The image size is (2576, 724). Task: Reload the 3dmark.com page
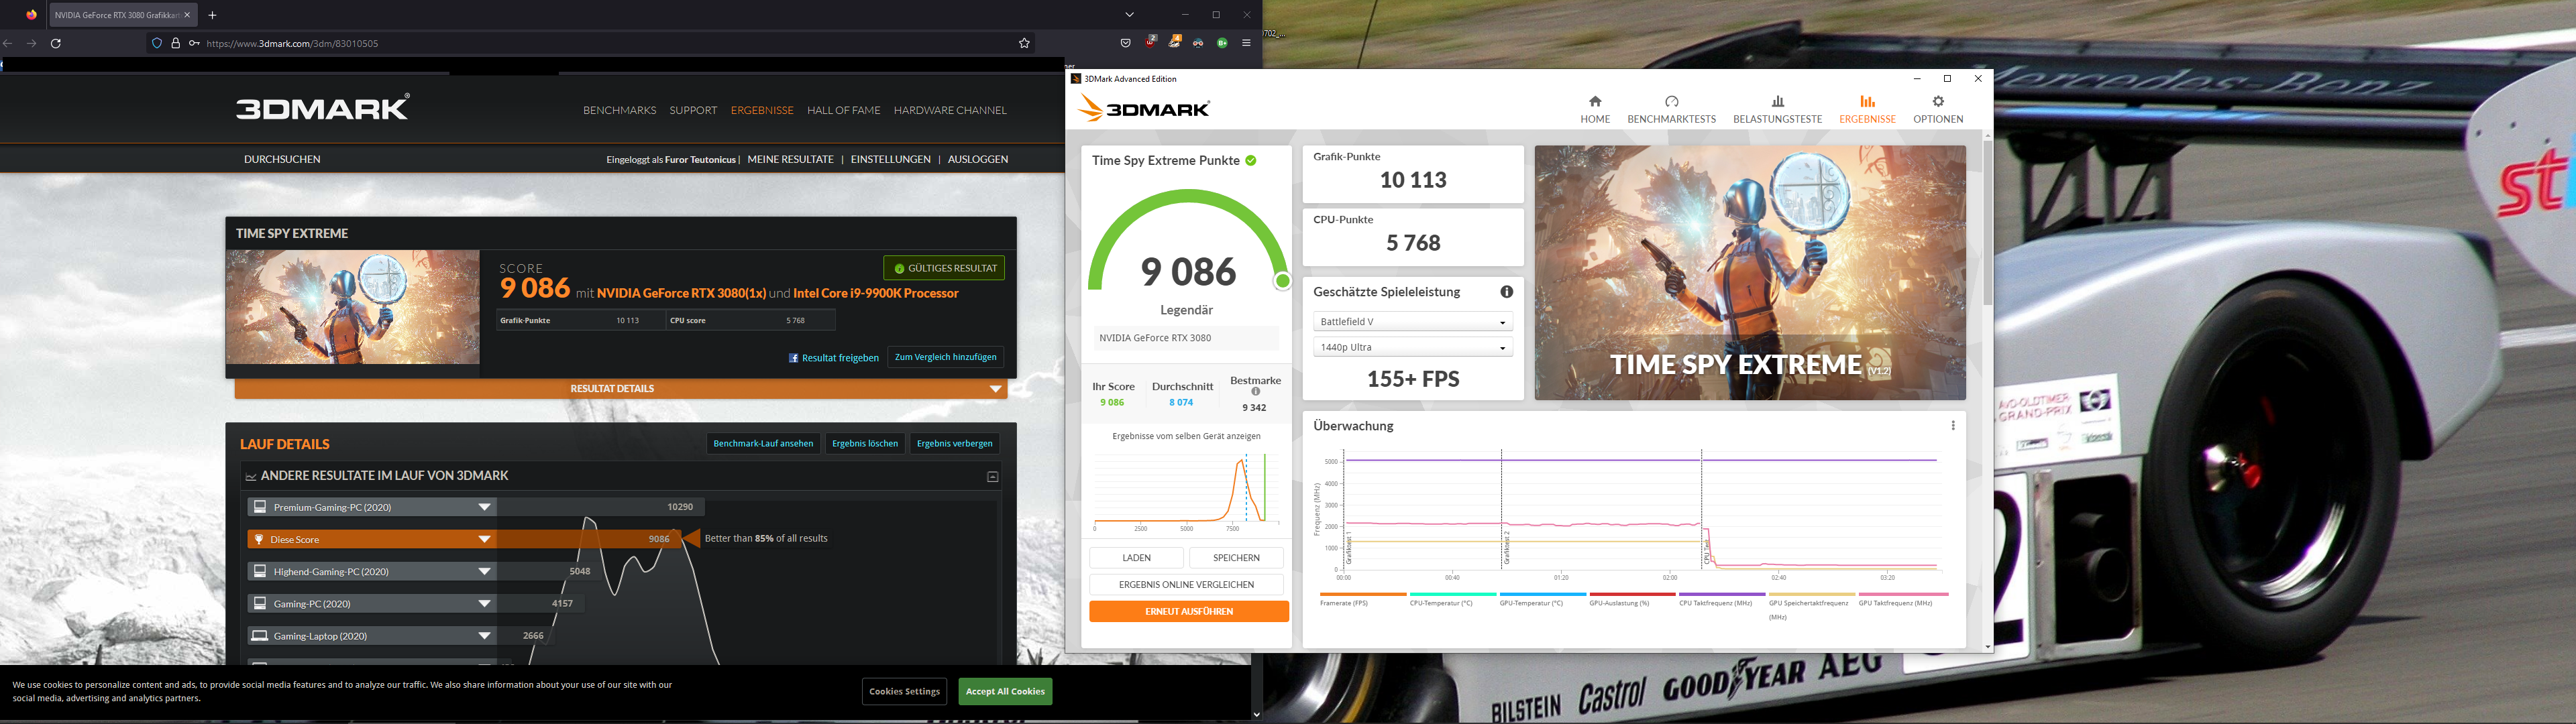coord(56,43)
